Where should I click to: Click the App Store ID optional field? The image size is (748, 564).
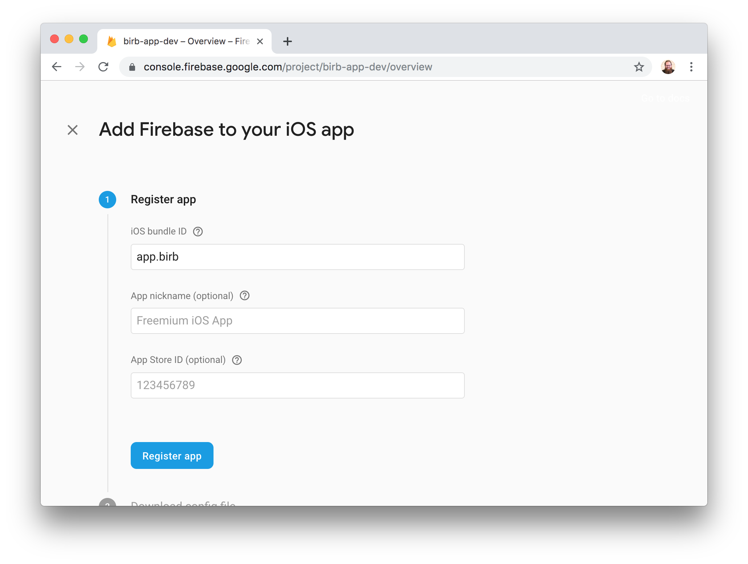tap(297, 385)
